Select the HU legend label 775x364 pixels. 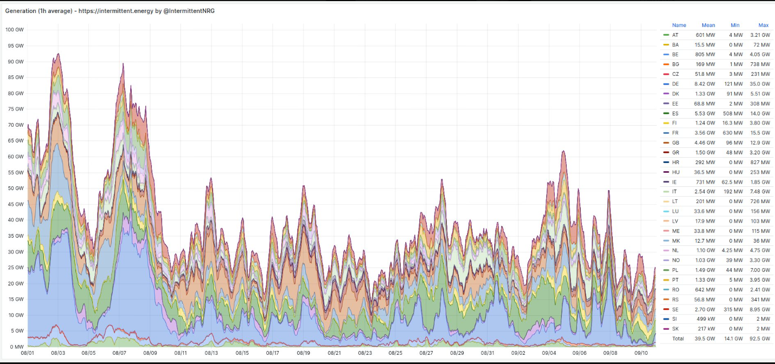point(675,172)
